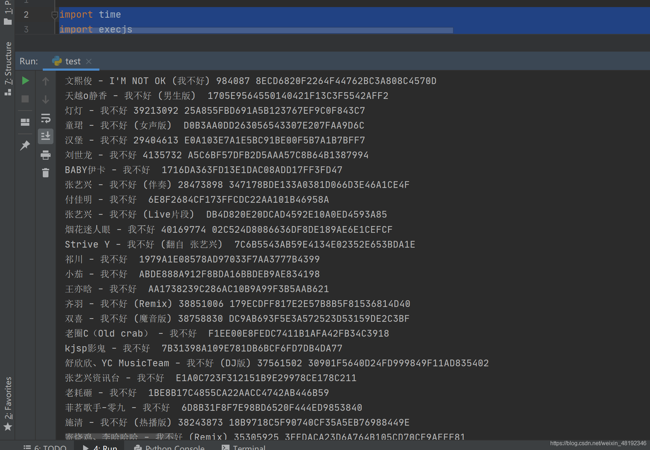This screenshot has height=450, width=650.
Task: Click output line with Live片段
Action: [x=226, y=214]
